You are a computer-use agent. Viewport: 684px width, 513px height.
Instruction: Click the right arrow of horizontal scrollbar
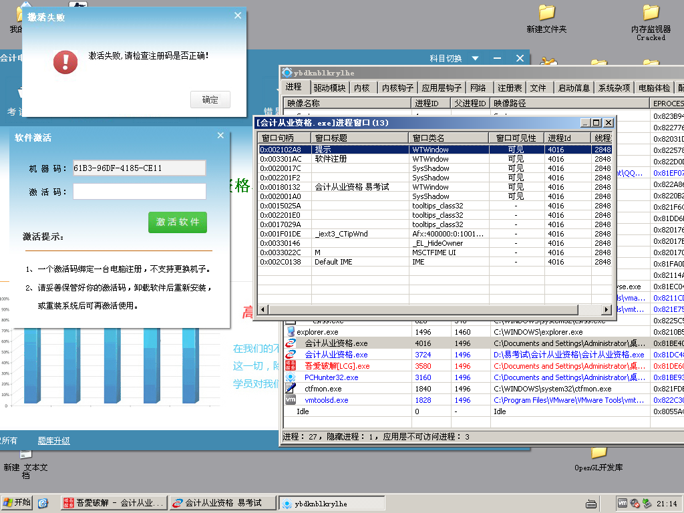click(607, 310)
